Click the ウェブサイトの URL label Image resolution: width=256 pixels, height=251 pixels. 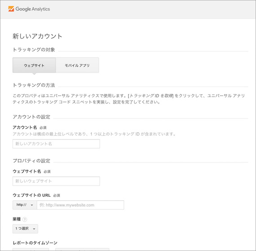click(32, 195)
